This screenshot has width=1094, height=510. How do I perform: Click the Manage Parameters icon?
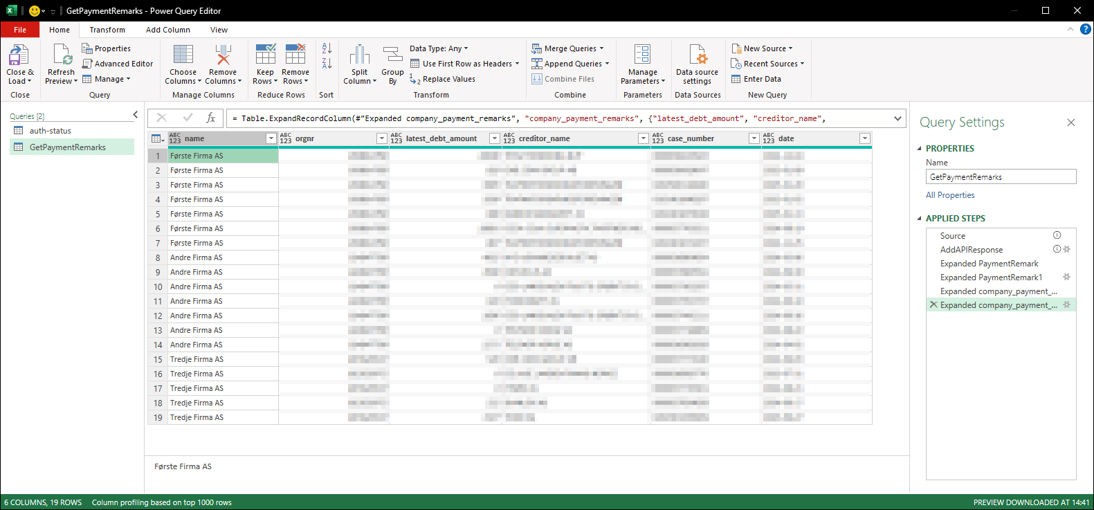[x=643, y=55]
